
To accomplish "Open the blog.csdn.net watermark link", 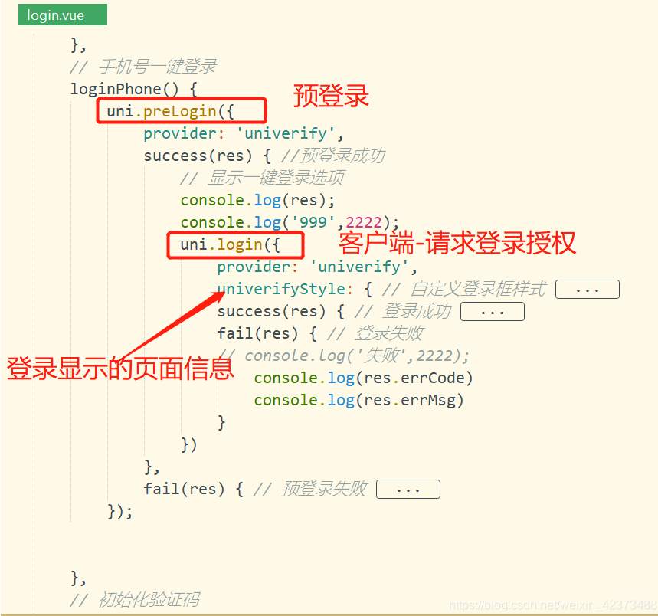I will pyautogui.click(x=552, y=605).
